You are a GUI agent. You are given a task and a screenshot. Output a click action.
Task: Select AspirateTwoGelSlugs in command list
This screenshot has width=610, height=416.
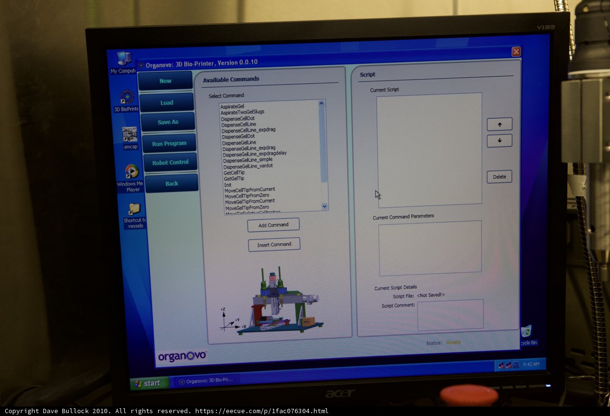(243, 112)
